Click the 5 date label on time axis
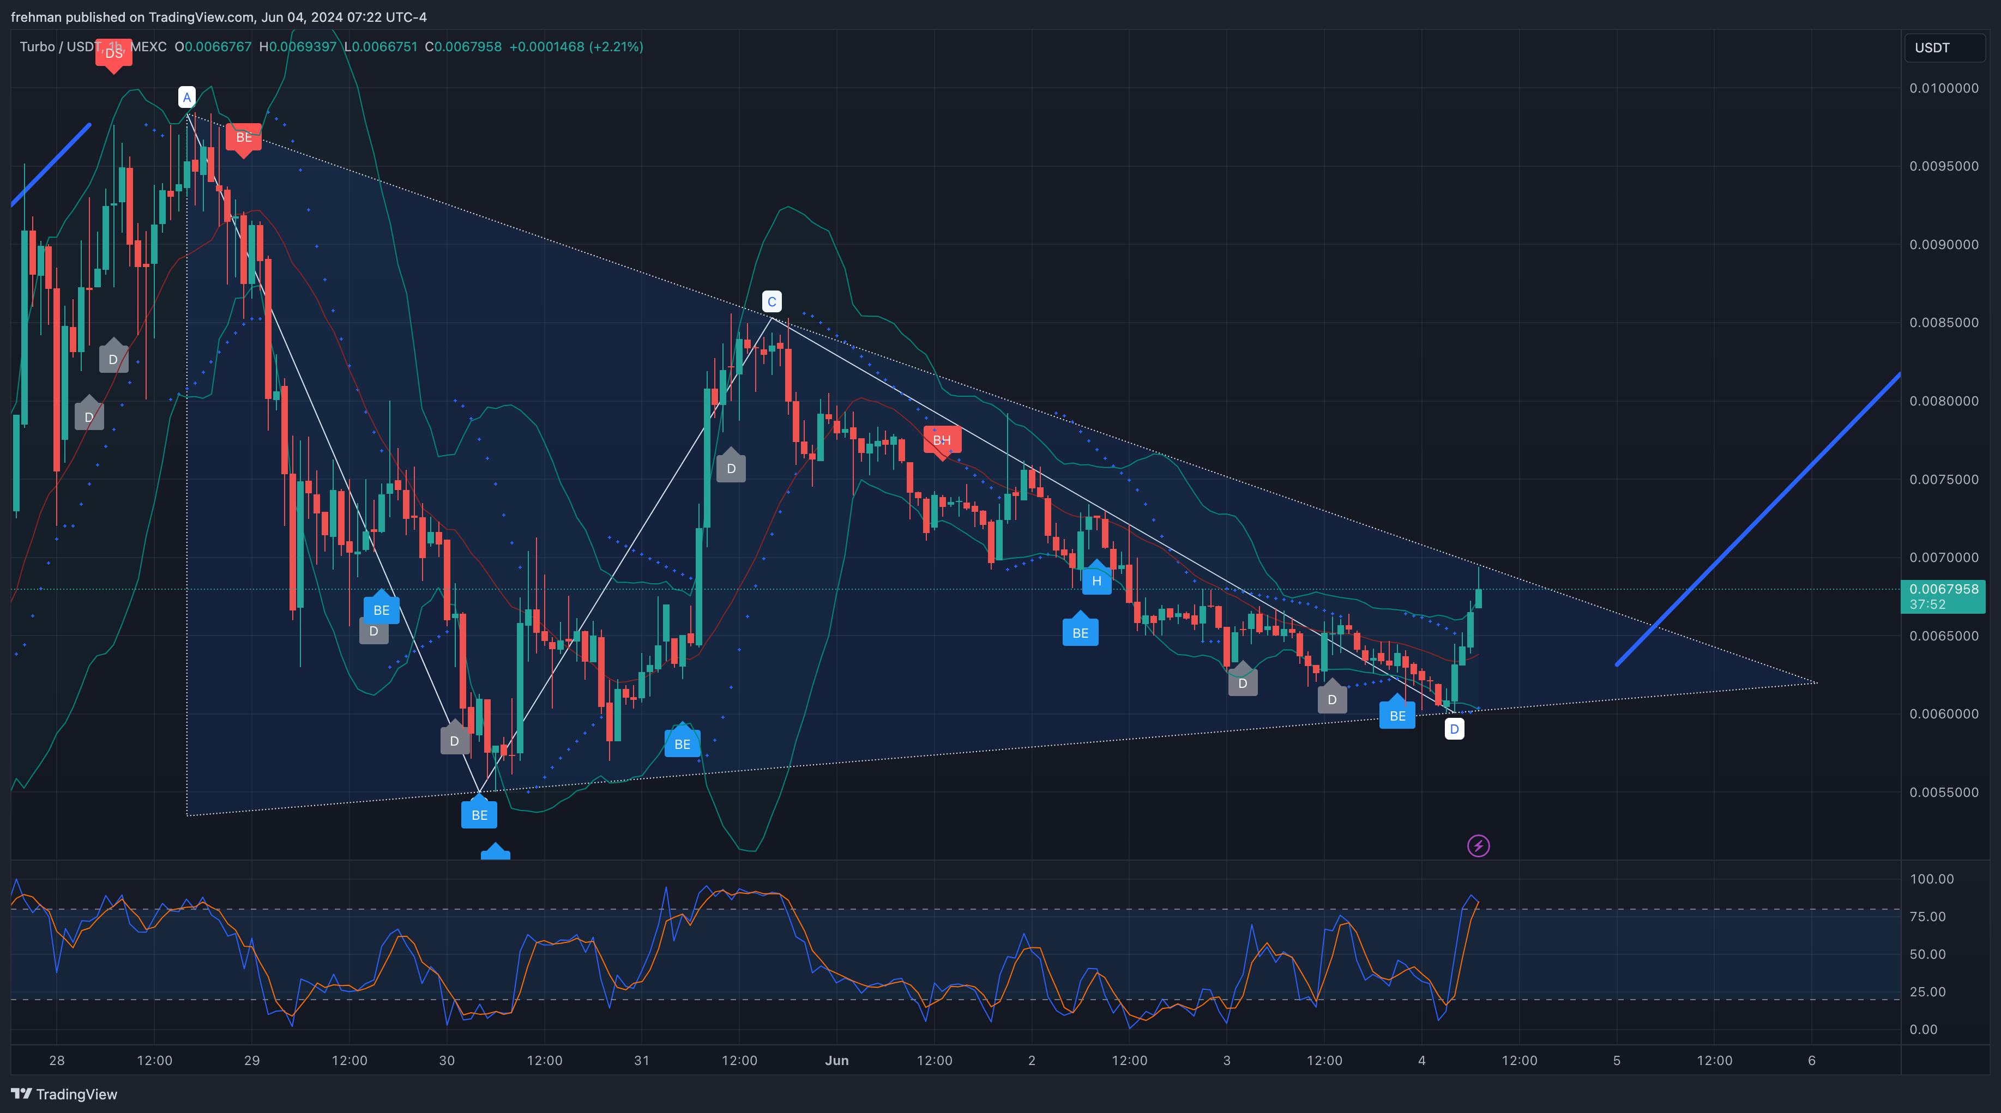Screen dimensions: 2001x1113 click(x=1617, y=1060)
